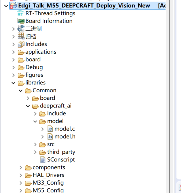
Task: Select the applications label
Action: pos(41,52)
